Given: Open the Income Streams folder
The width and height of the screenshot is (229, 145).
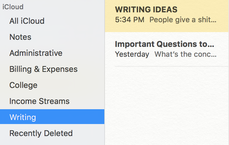Looking at the screenshot, I should point(52,101).
